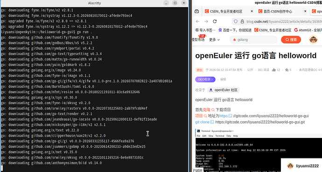This screenshot has width=322, height=172.
Task: Switch to the CSDN_专业开发者社区 tab
Action: pyautogui.click(x=226, y=11)
